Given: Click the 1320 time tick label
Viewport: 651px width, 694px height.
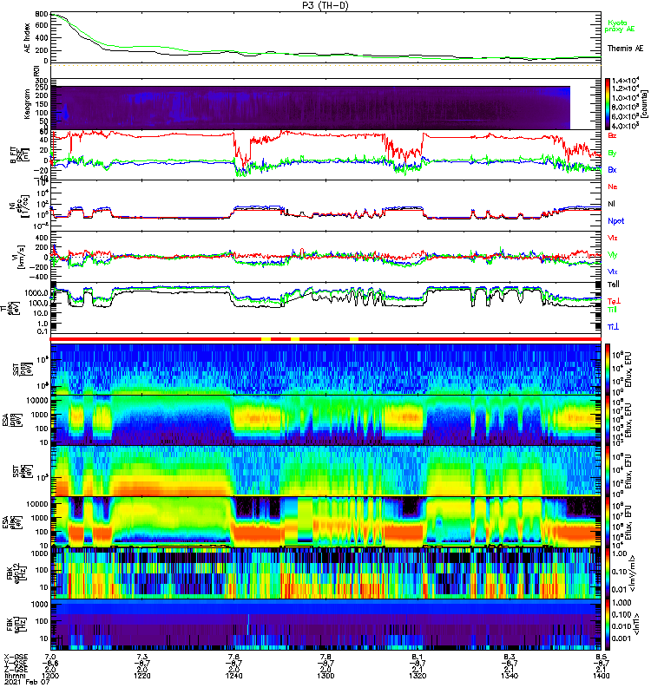Looking at the screenshot, I should coord(418,676).
